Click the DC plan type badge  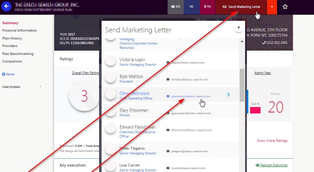pos(192,6)
